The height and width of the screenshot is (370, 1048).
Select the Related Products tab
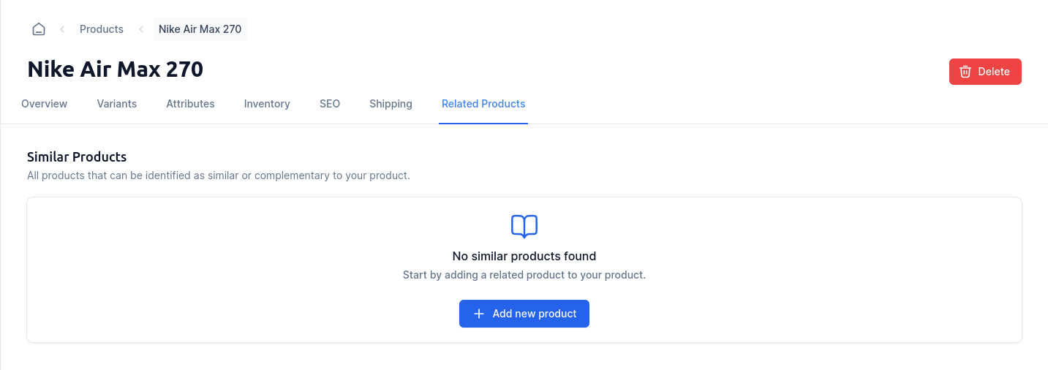(x=483, y=104)
